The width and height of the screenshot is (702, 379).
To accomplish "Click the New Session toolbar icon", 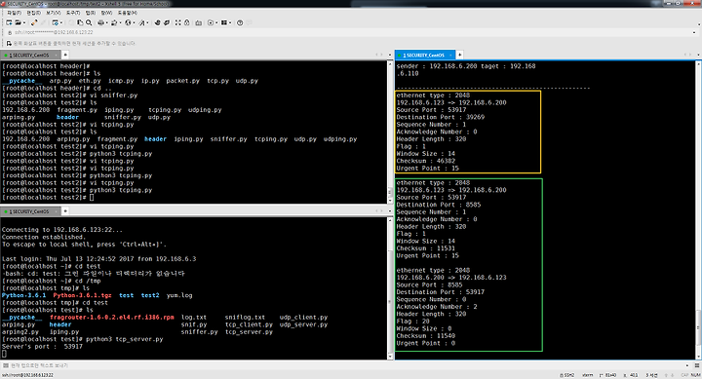I will (9, 22).
